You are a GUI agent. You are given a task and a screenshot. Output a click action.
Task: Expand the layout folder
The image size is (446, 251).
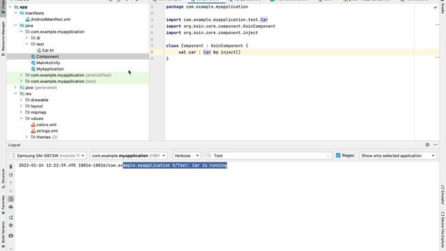coord(22,106)
